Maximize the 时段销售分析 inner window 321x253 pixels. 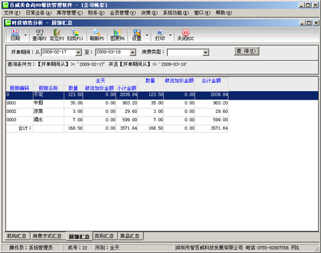(309, 23)
